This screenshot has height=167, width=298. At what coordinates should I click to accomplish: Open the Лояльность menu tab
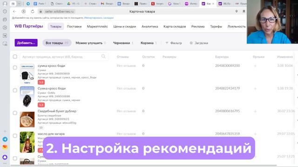237,26
